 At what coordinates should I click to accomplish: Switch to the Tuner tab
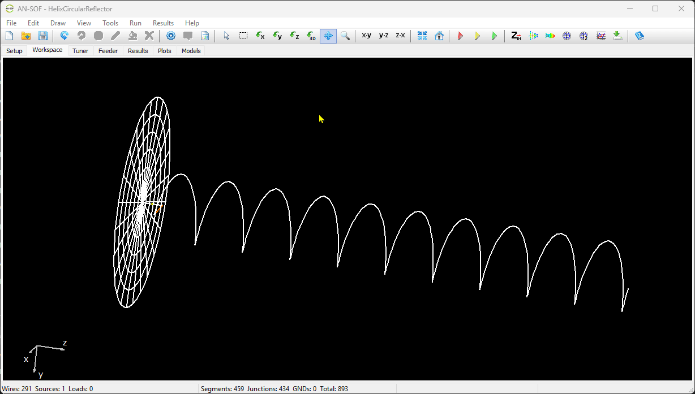(x=80, y=51)
